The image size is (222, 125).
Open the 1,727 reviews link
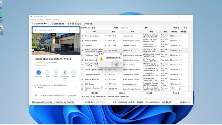52,63
